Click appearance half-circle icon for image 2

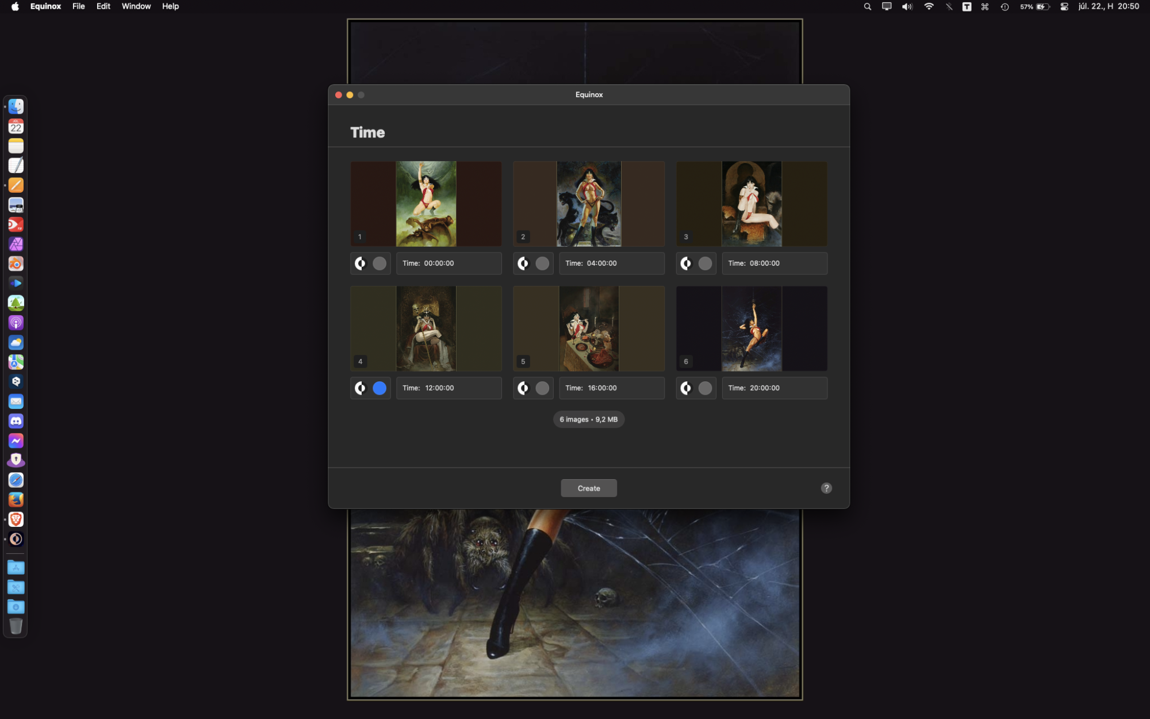click(523, 263)
